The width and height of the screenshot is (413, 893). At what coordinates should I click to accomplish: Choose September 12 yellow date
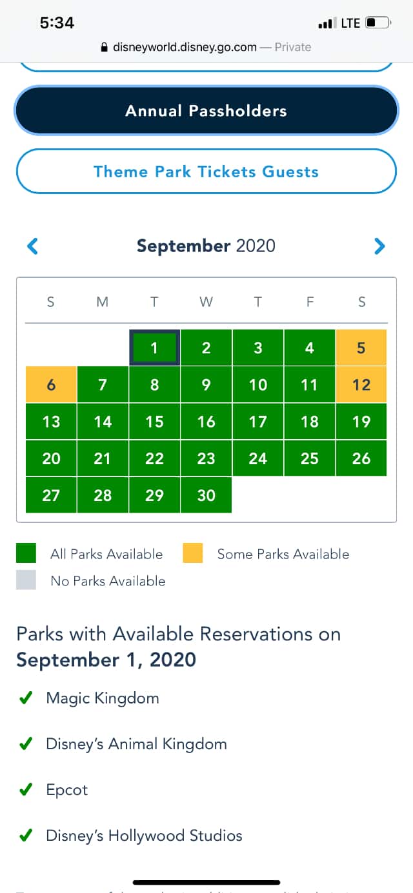click(x=361, y=384)
